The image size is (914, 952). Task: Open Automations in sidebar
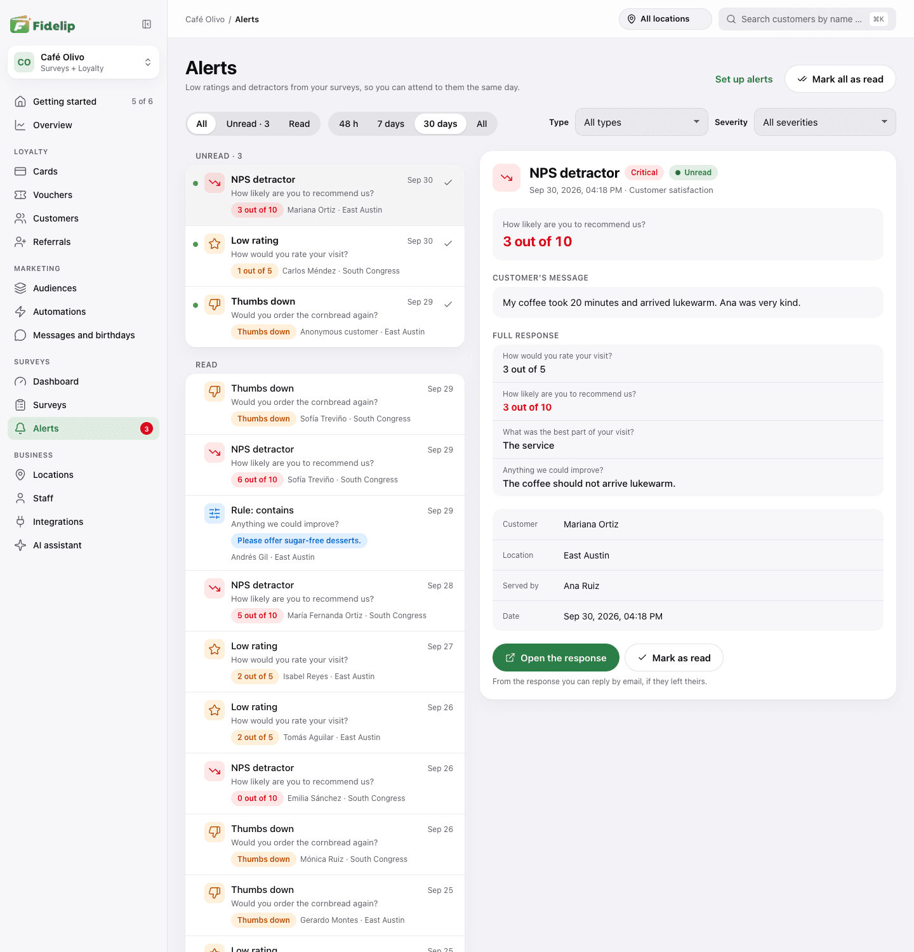[83, 312]
